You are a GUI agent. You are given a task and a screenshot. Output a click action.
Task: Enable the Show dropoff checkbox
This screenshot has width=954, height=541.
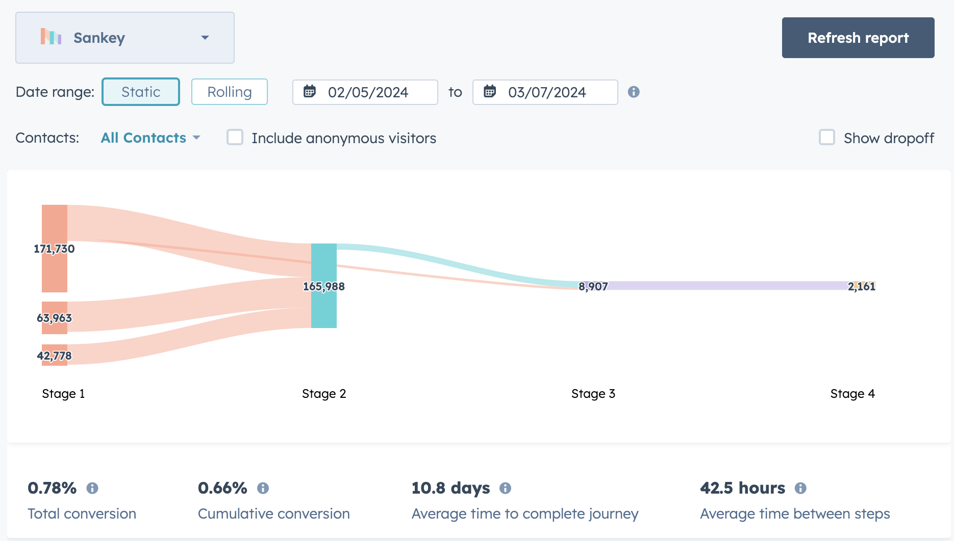coord(826,138)
